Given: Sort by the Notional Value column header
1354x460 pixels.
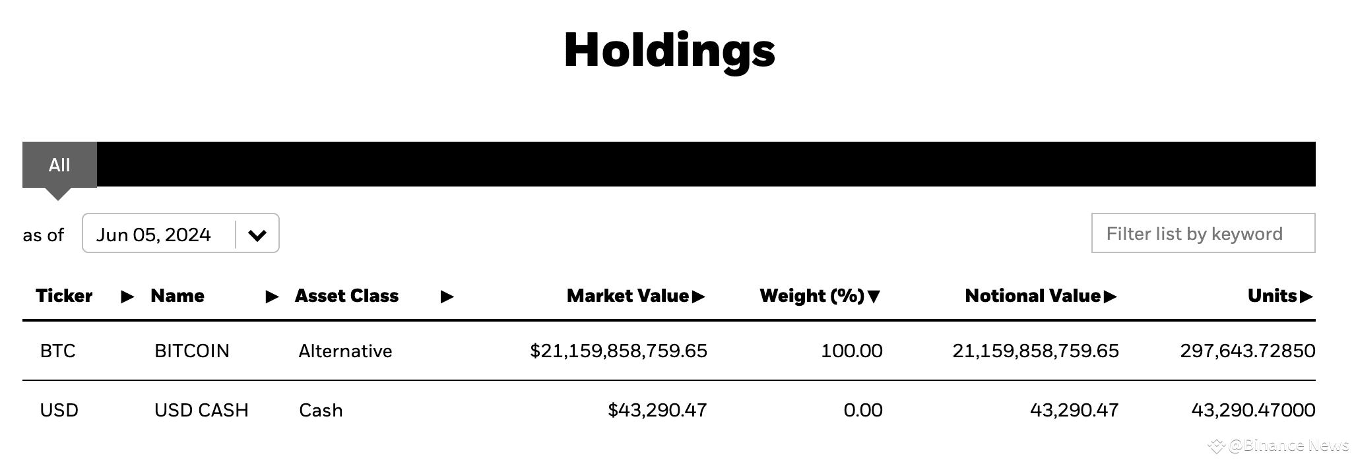Looking at the screenshot, I should [x=1033, y=296].
